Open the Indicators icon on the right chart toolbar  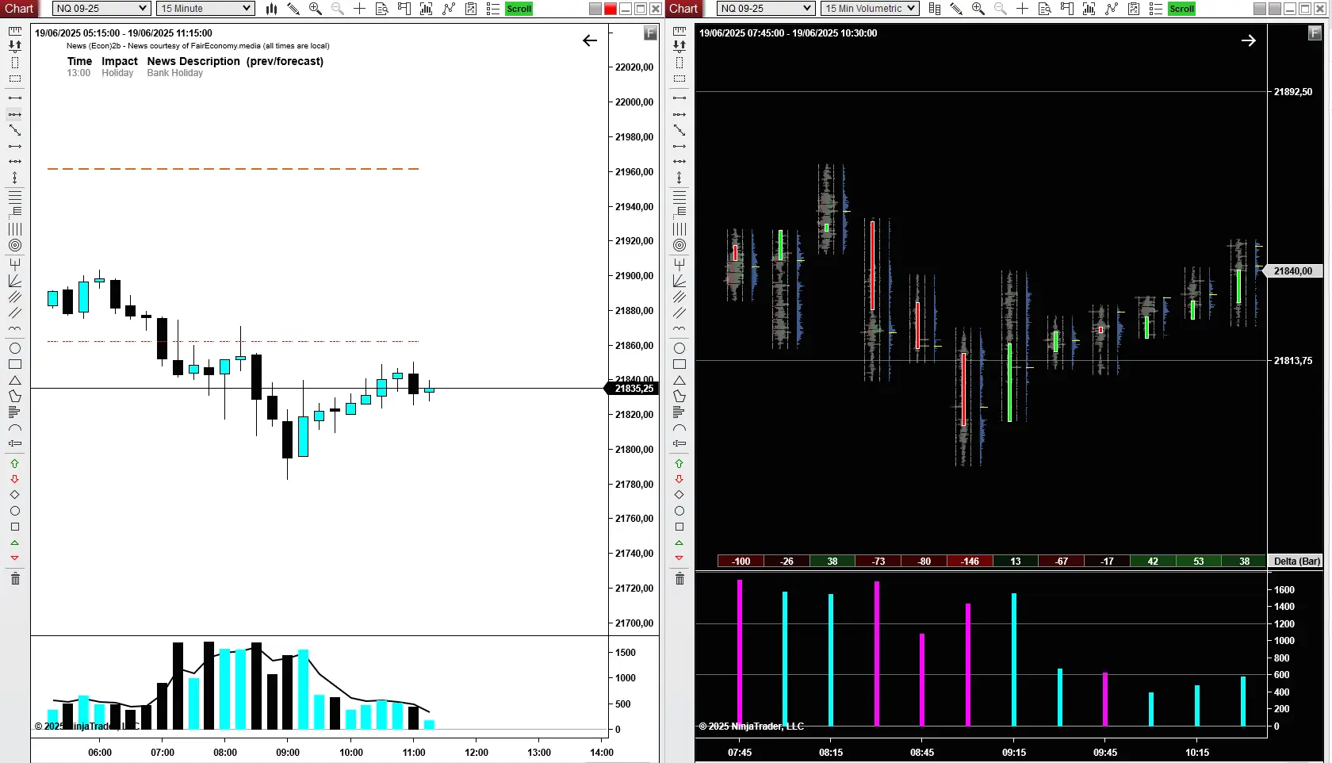point(1089,9)
